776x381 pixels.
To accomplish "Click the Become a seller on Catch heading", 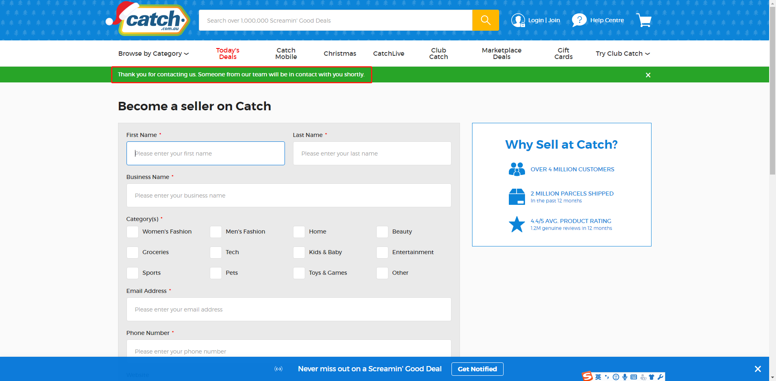I will pos(194,106).
